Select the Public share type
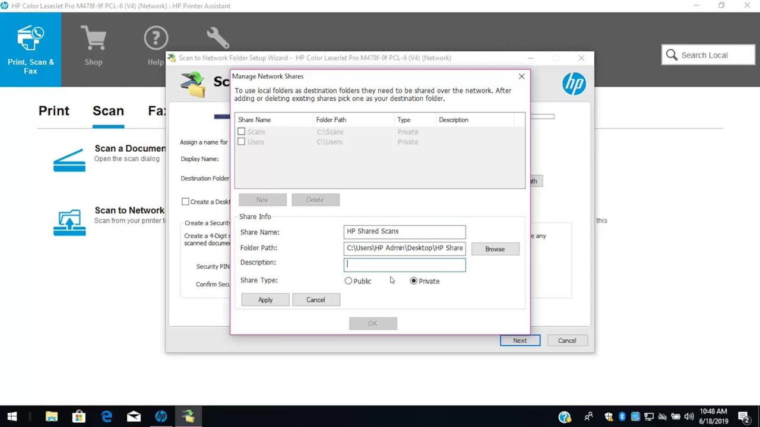This screenshot has height=427, width=760. click(349, 281)
